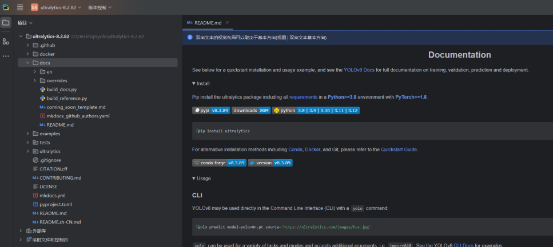Viewport: 553px width, 247px height.
Task: Click the 外部库 library icon
Action: pos(29,231)
